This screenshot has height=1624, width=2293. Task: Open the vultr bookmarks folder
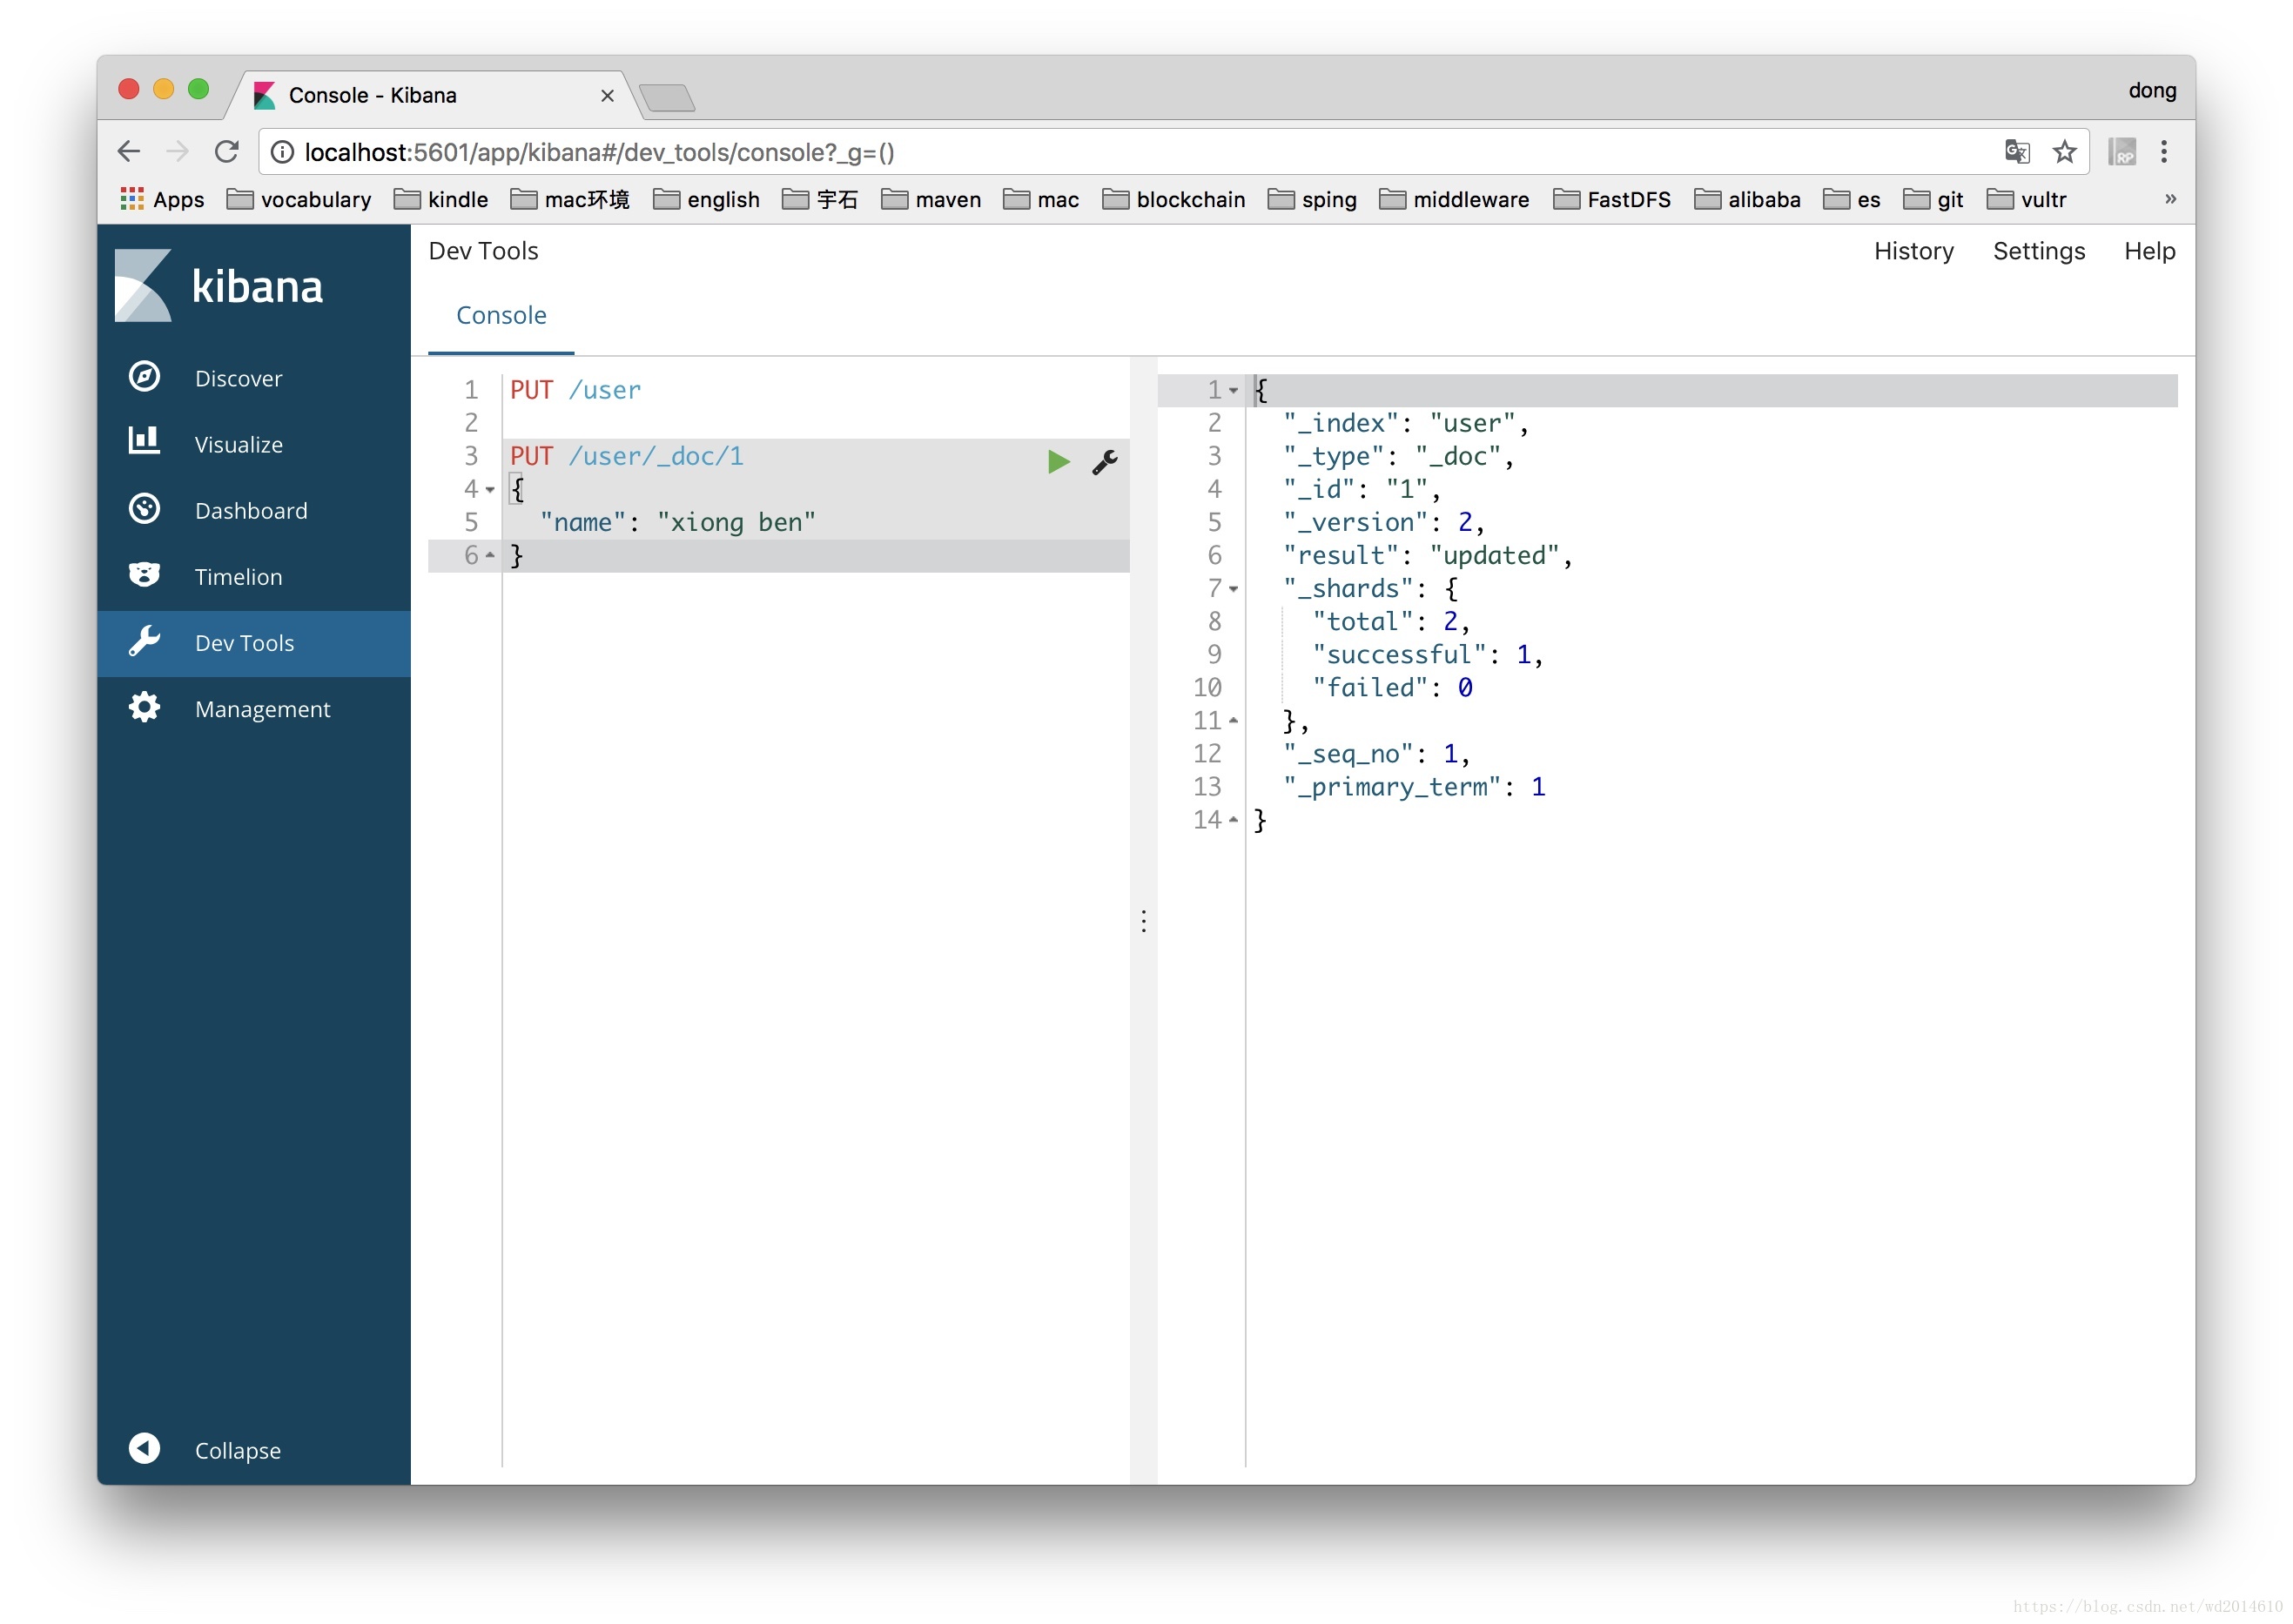2026,199
